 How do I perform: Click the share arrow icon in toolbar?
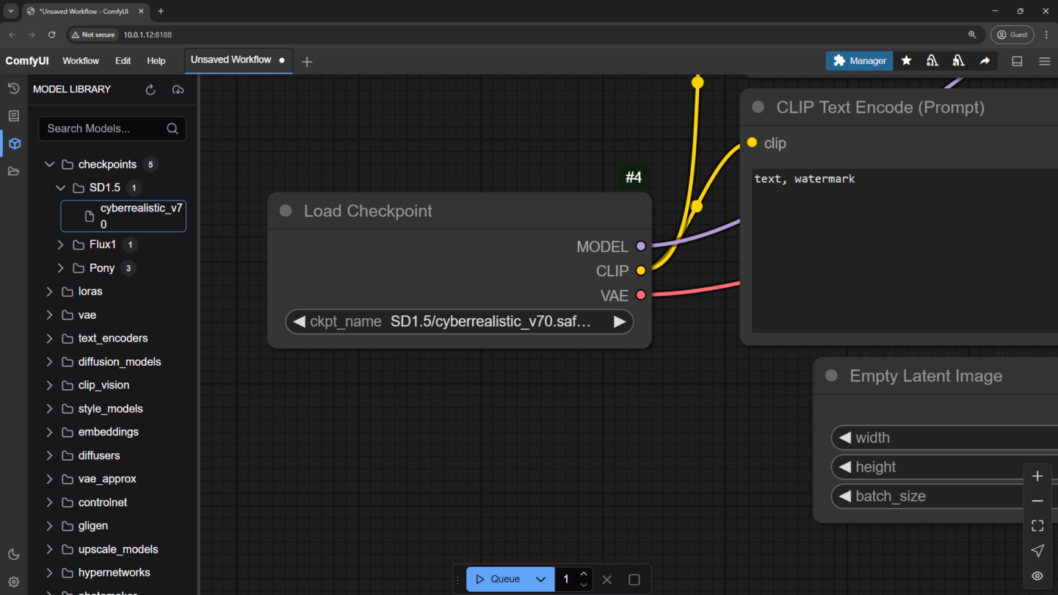985,61
